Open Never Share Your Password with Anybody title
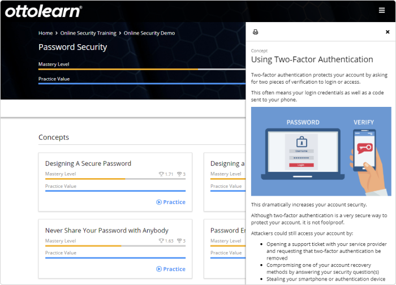This screenshot has width=396, height=285. click(106, 231)
